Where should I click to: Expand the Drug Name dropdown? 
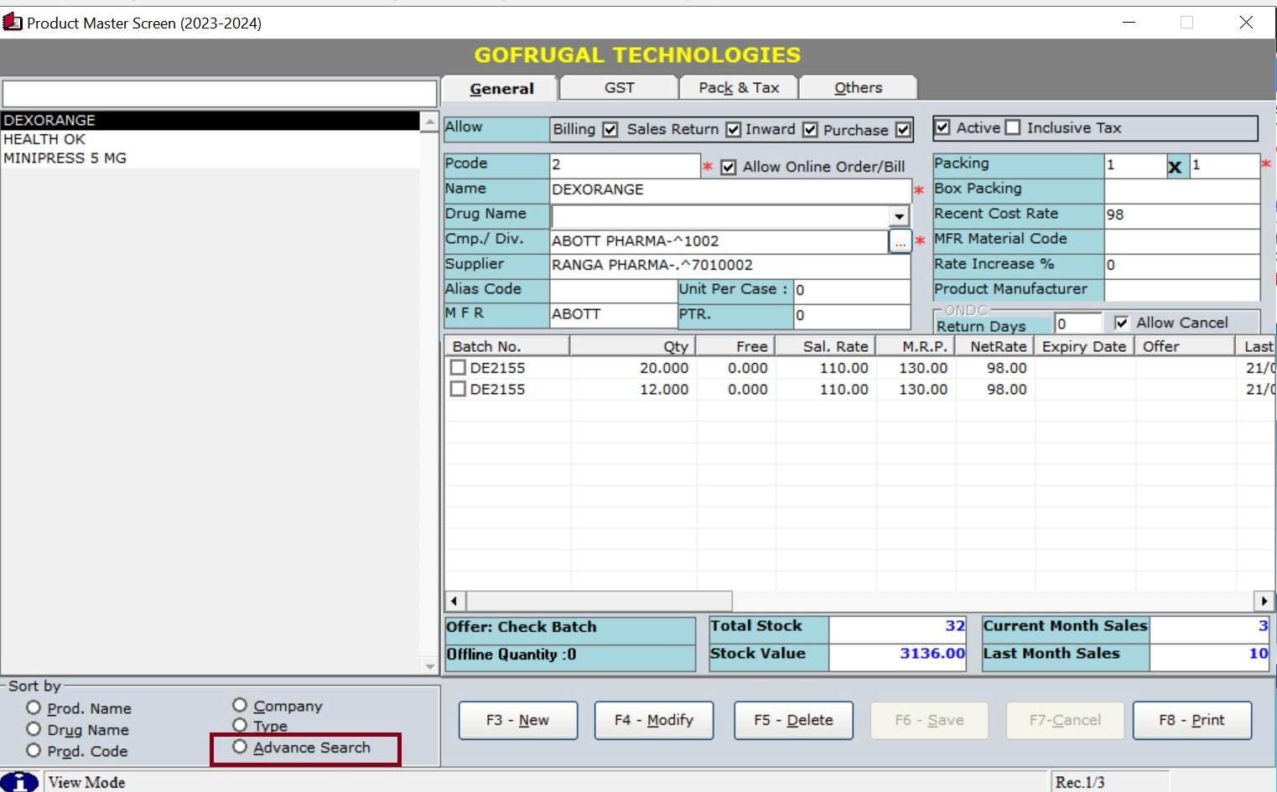click(x=899, y=216)
